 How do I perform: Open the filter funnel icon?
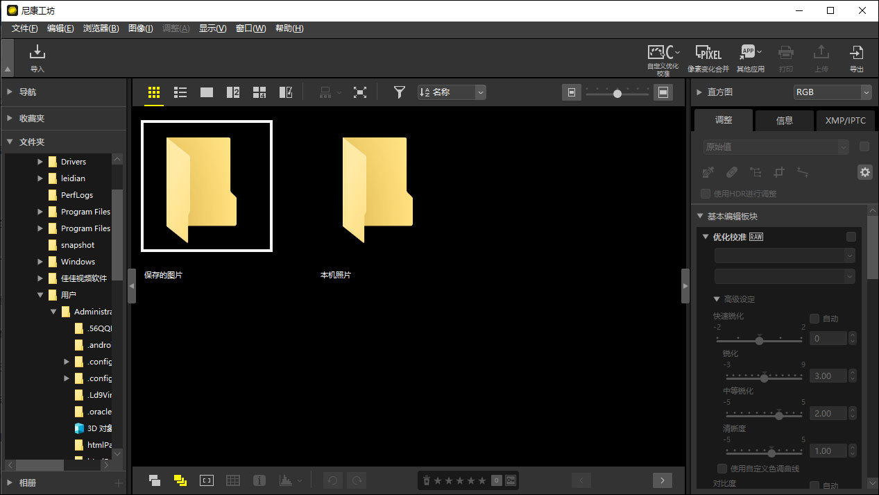(399, 92)
